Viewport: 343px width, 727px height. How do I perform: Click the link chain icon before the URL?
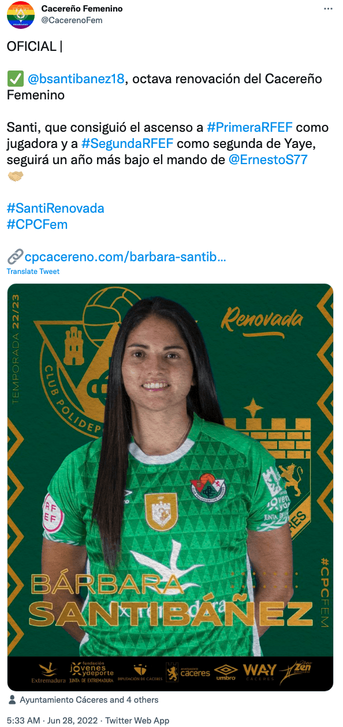click(x=16, y=256)
